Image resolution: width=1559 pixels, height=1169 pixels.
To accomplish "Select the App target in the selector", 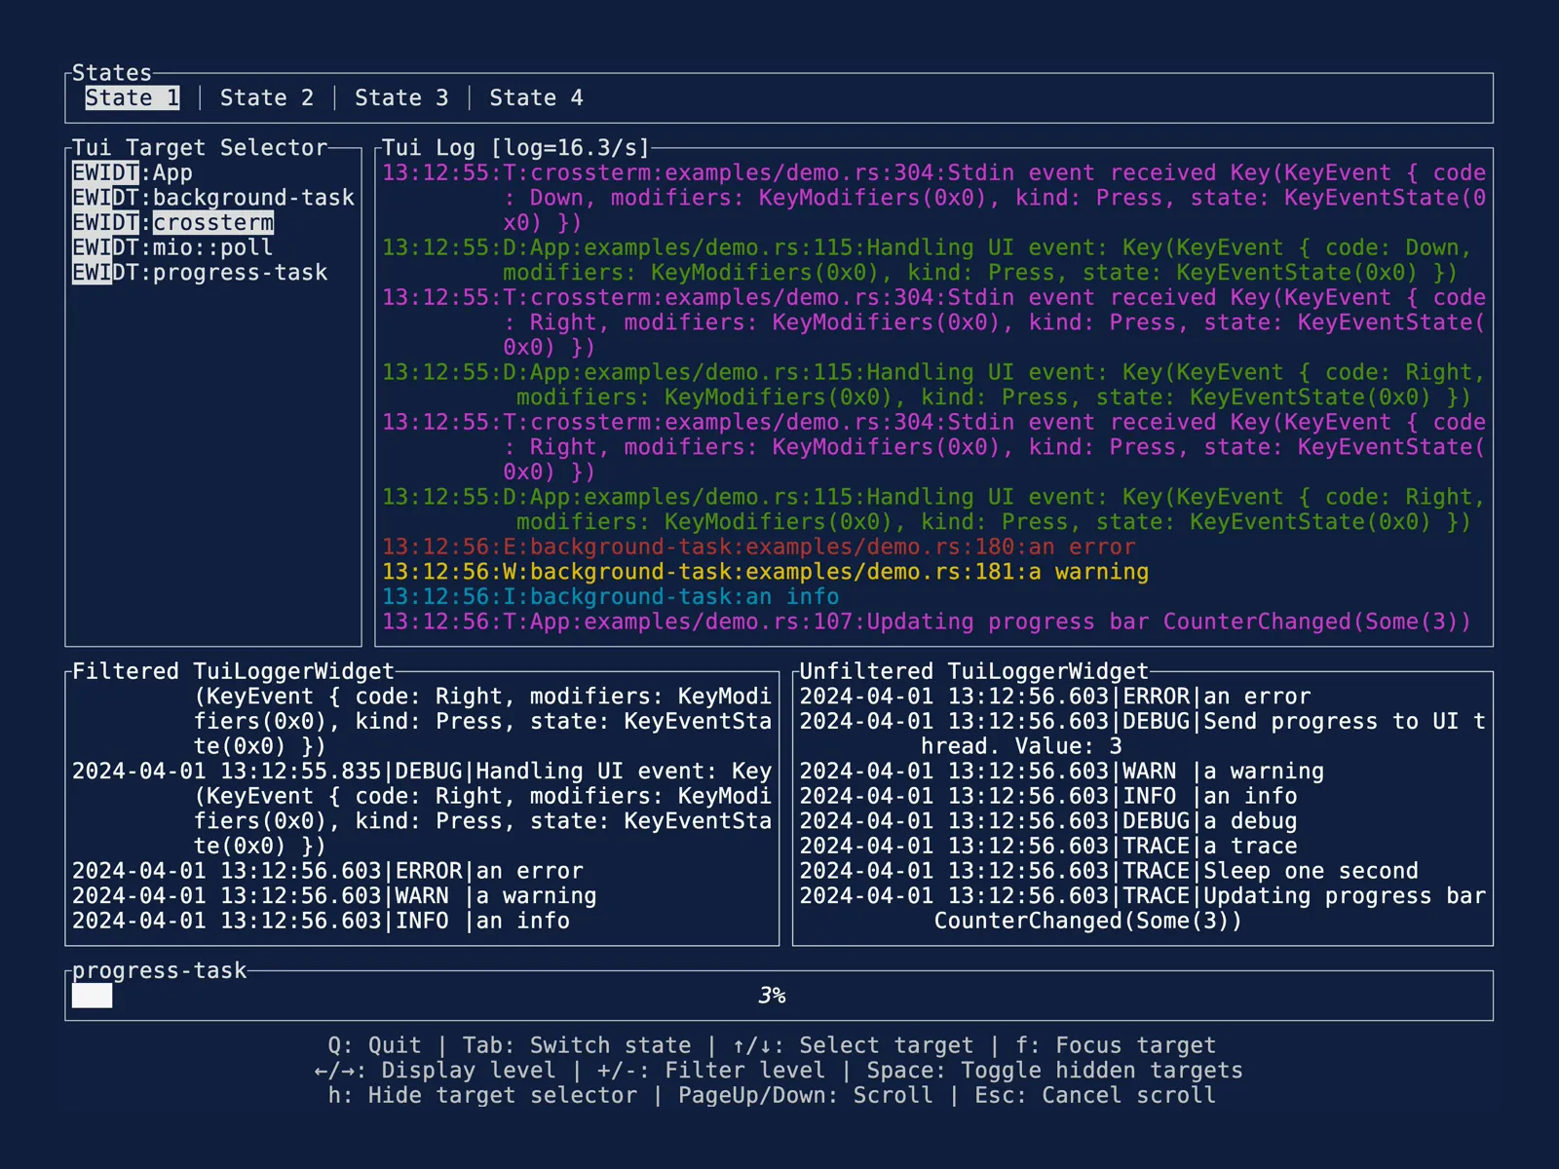I will click(x=172, y=173).
